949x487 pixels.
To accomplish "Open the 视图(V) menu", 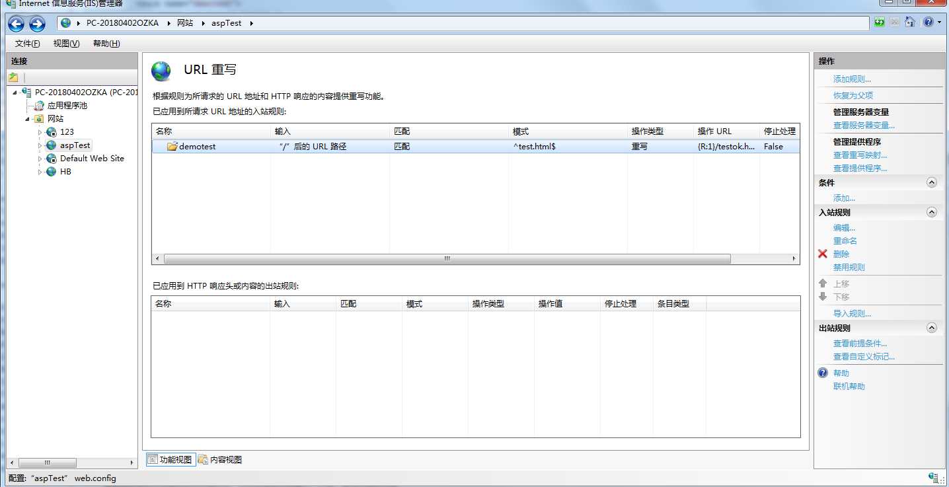I will pyautogui.click(x=66, y=44).
